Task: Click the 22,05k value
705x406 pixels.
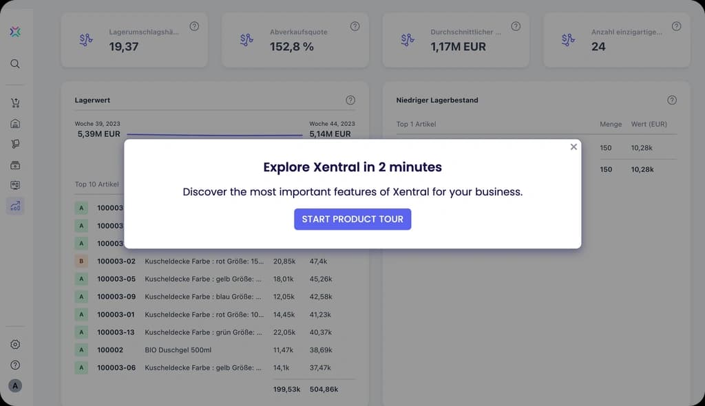Action: [284, 332]
